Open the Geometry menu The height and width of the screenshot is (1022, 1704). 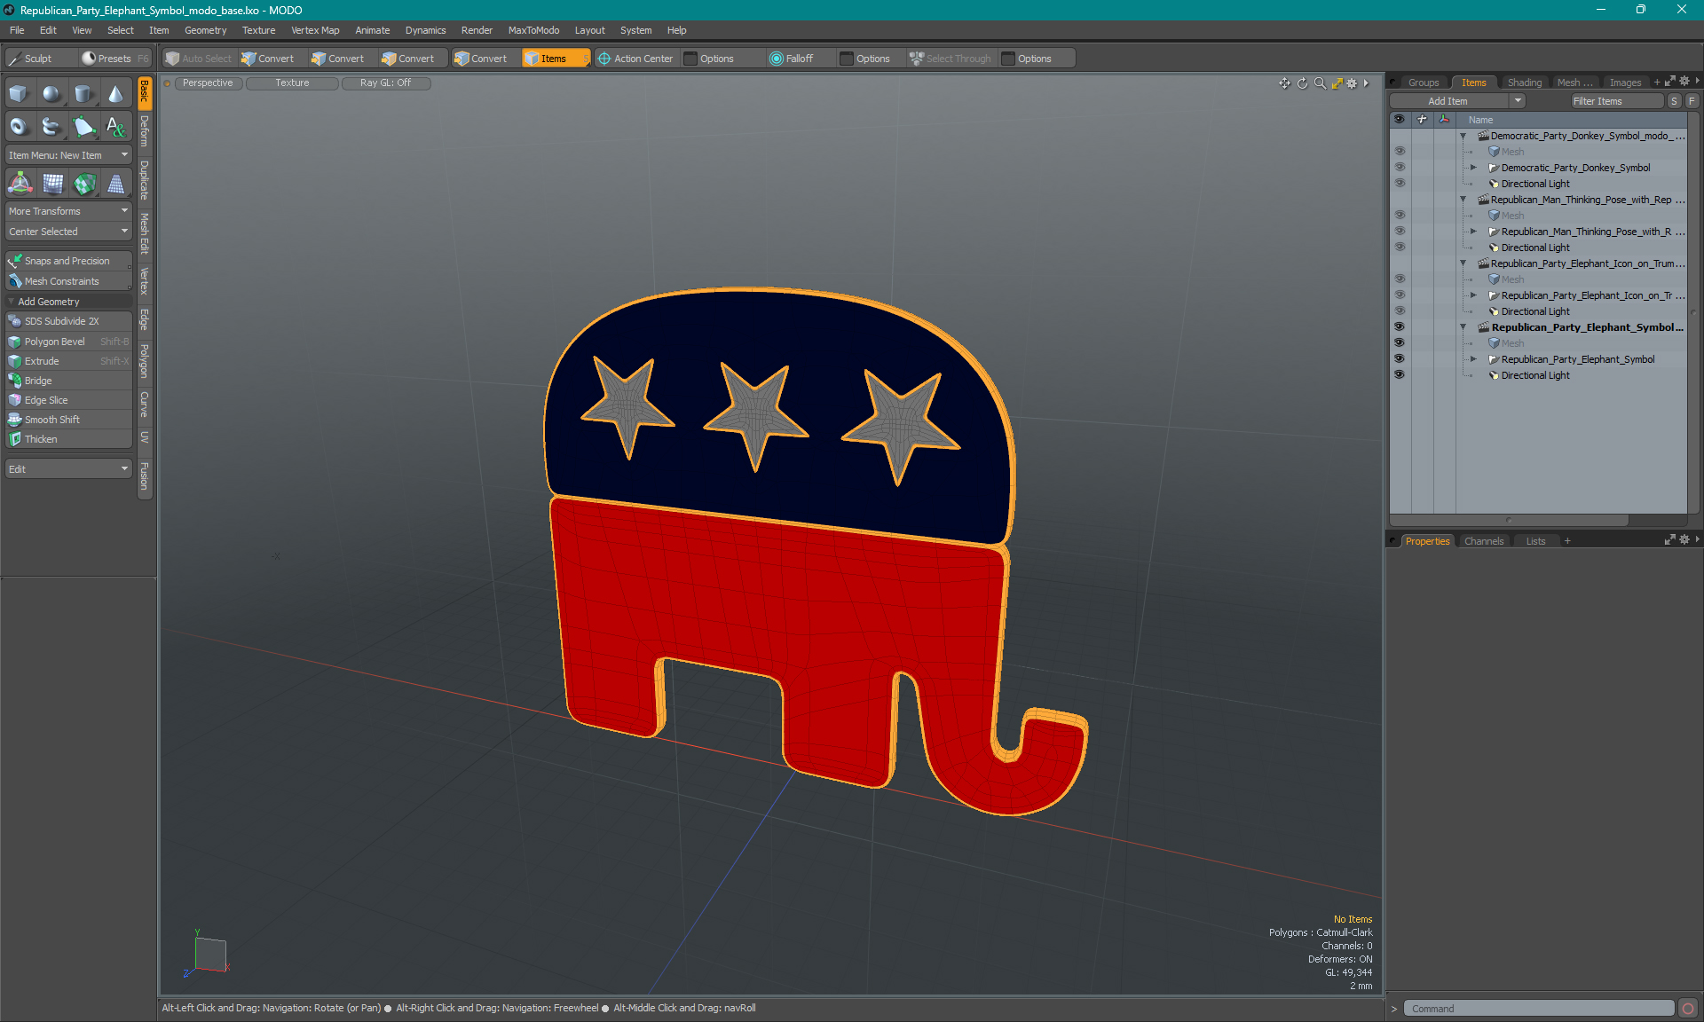(x=205, y=30)
